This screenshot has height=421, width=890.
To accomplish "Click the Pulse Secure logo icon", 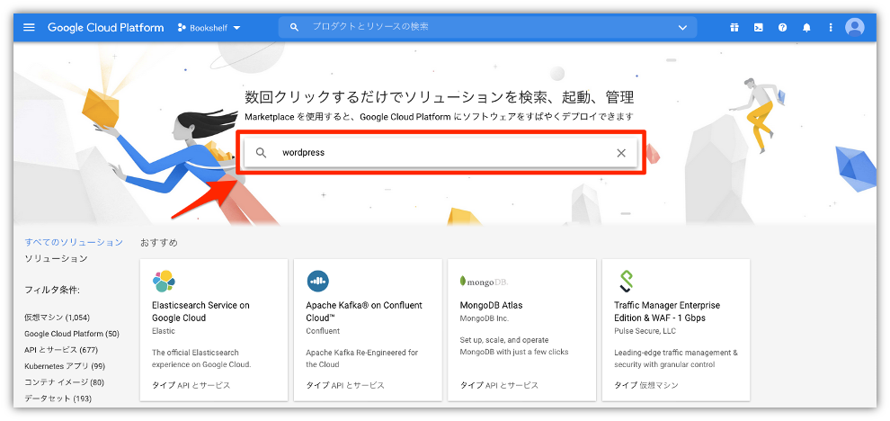I will [626, 282].
